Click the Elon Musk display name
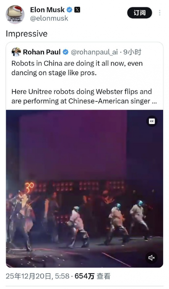The image size is (169, 289). tap(47, 10)
